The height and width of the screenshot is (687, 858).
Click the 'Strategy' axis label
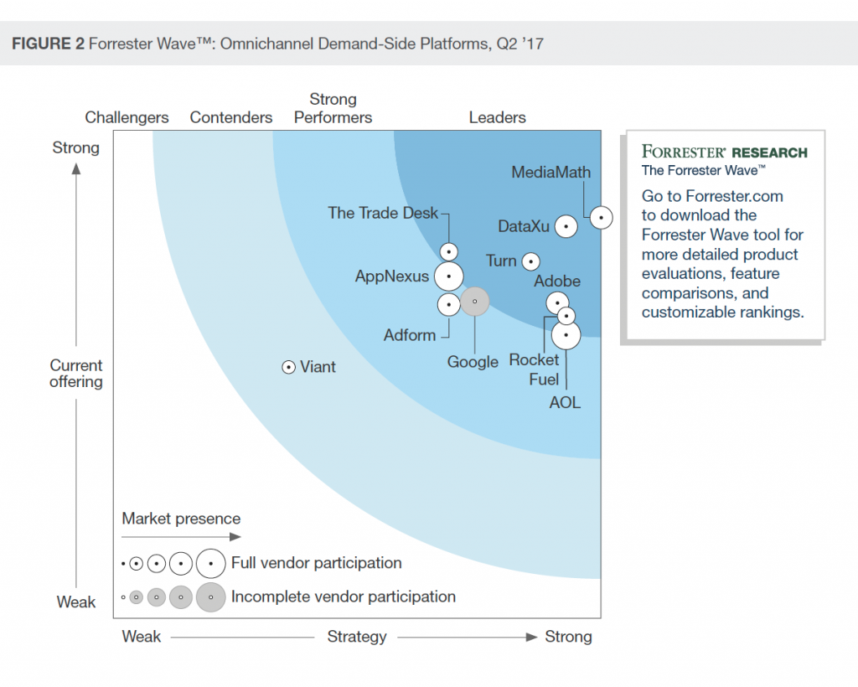coord(357,637)
